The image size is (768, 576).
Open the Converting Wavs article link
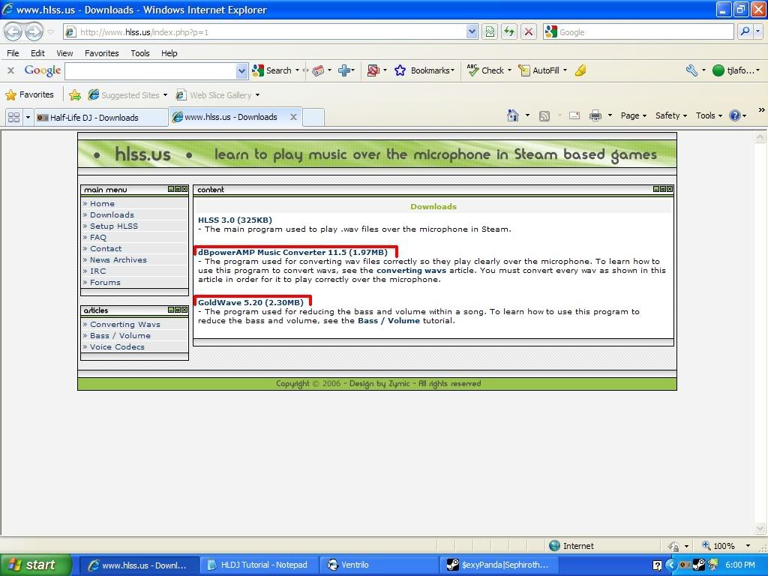coord(125,324)
